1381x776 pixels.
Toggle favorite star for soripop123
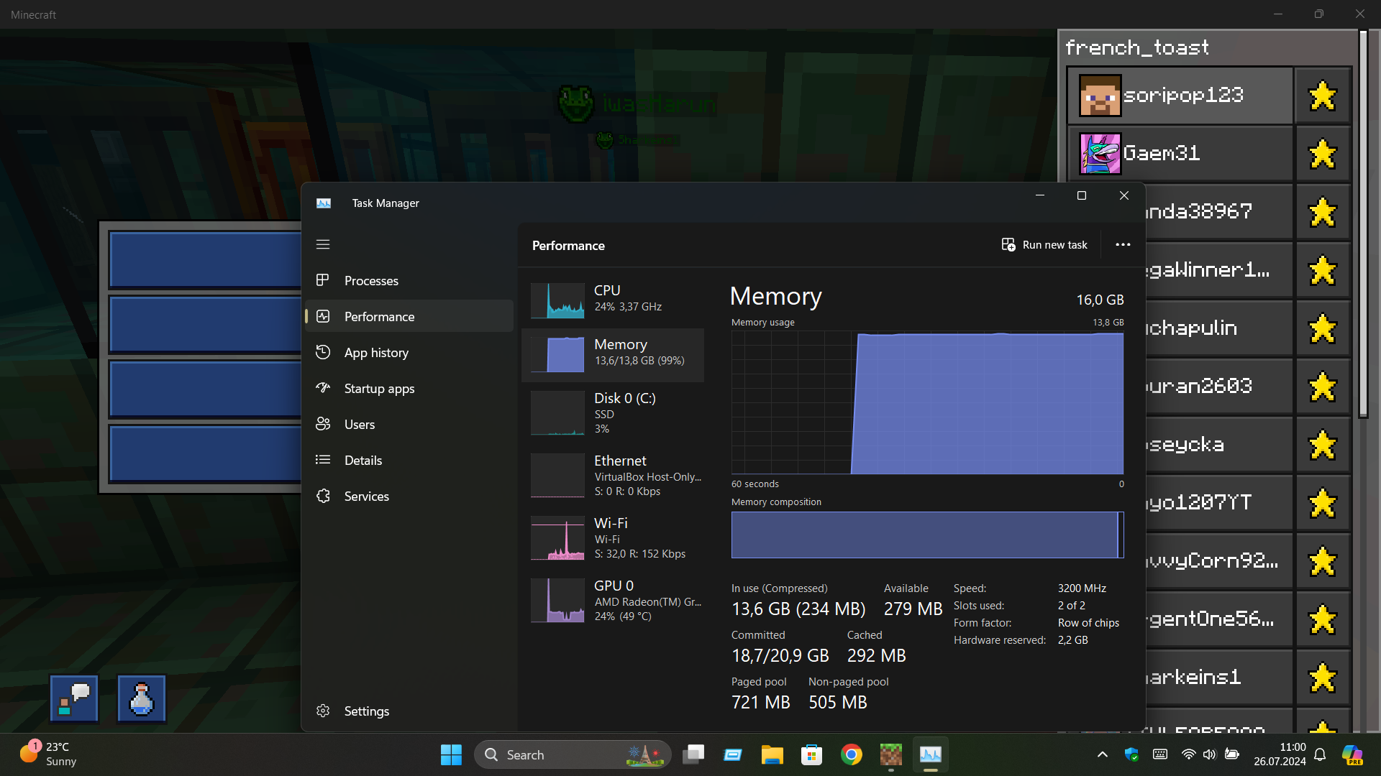click(1322, 96)
